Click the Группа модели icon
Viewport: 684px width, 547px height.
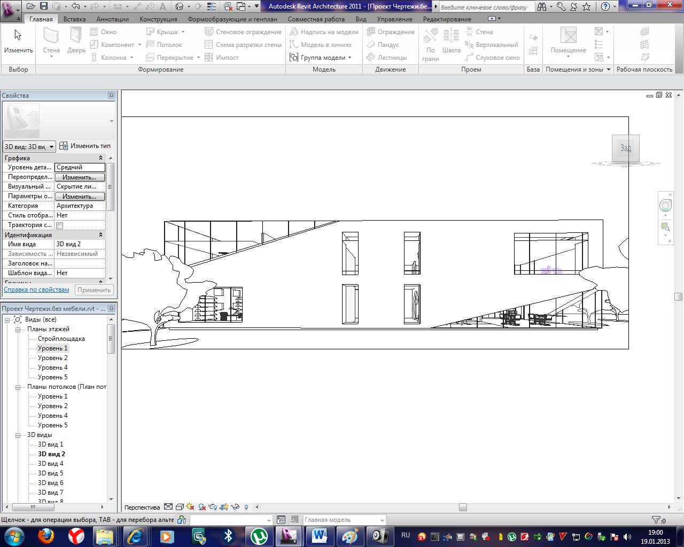pos(294,57)
